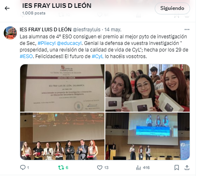Open the 14 may. post timestamp
This screenshot has width=202, height=176.
(x=113, y=30)
